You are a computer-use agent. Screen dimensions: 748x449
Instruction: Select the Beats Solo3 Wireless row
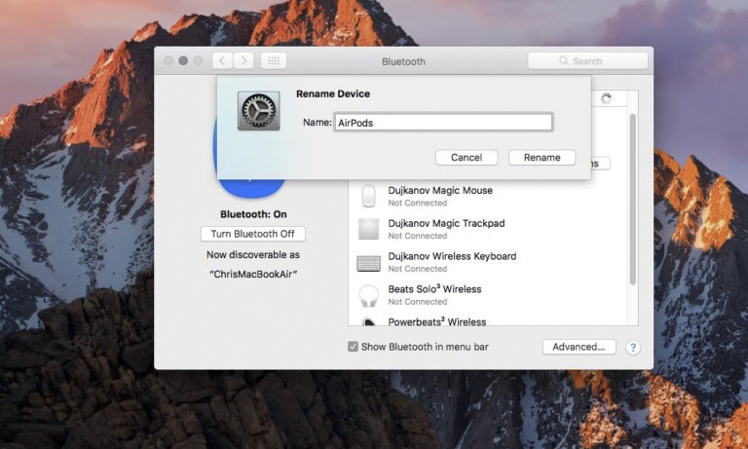click(490, 295)
